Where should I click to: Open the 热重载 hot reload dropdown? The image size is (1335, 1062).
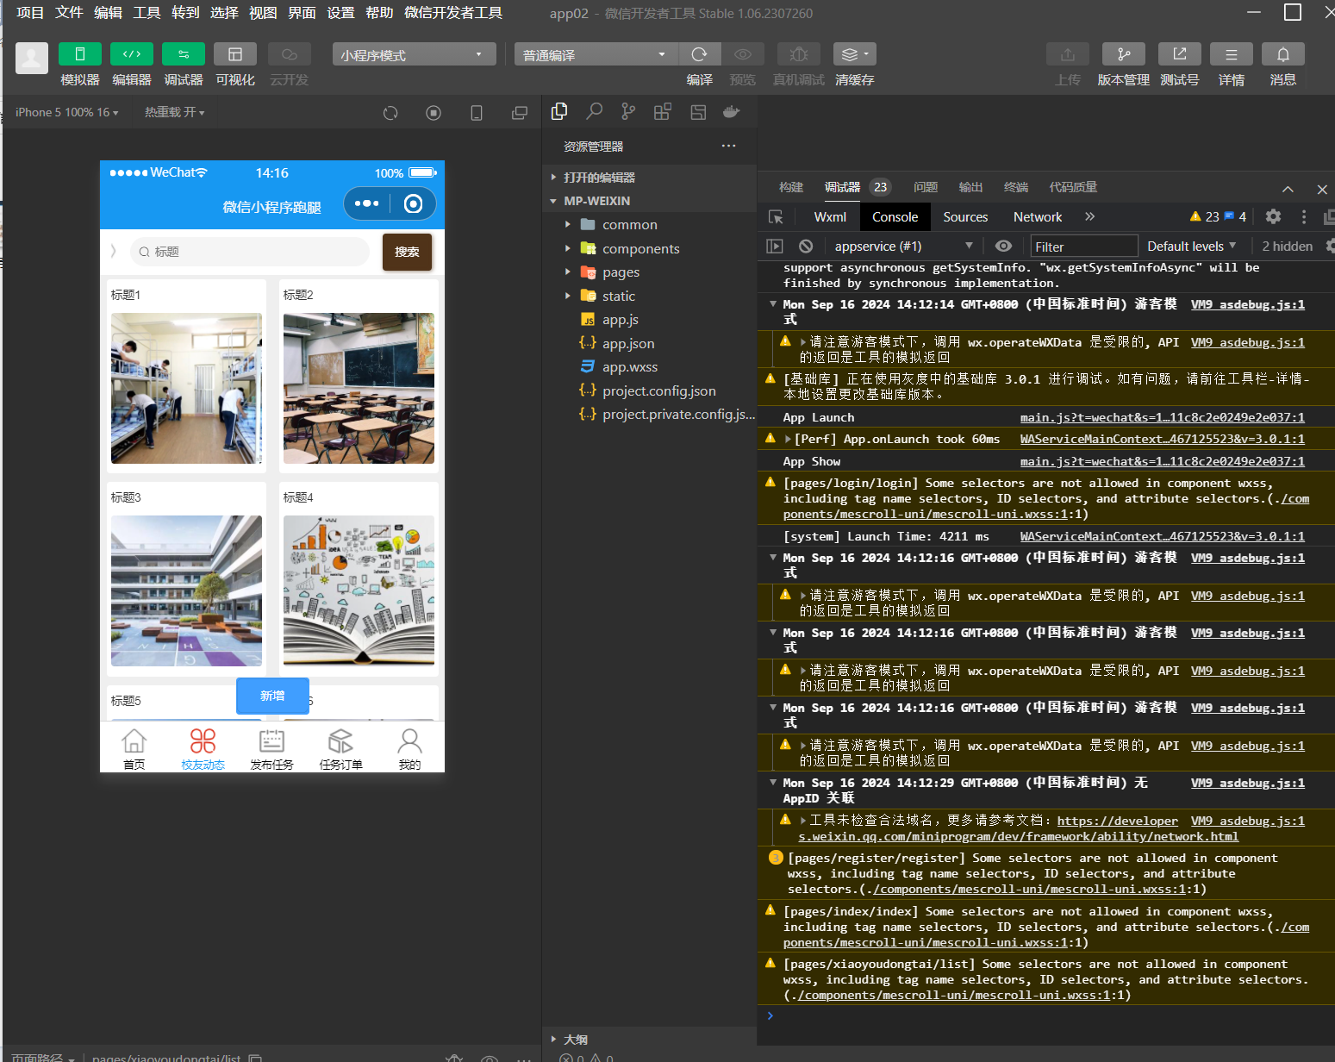coord(174,112)
